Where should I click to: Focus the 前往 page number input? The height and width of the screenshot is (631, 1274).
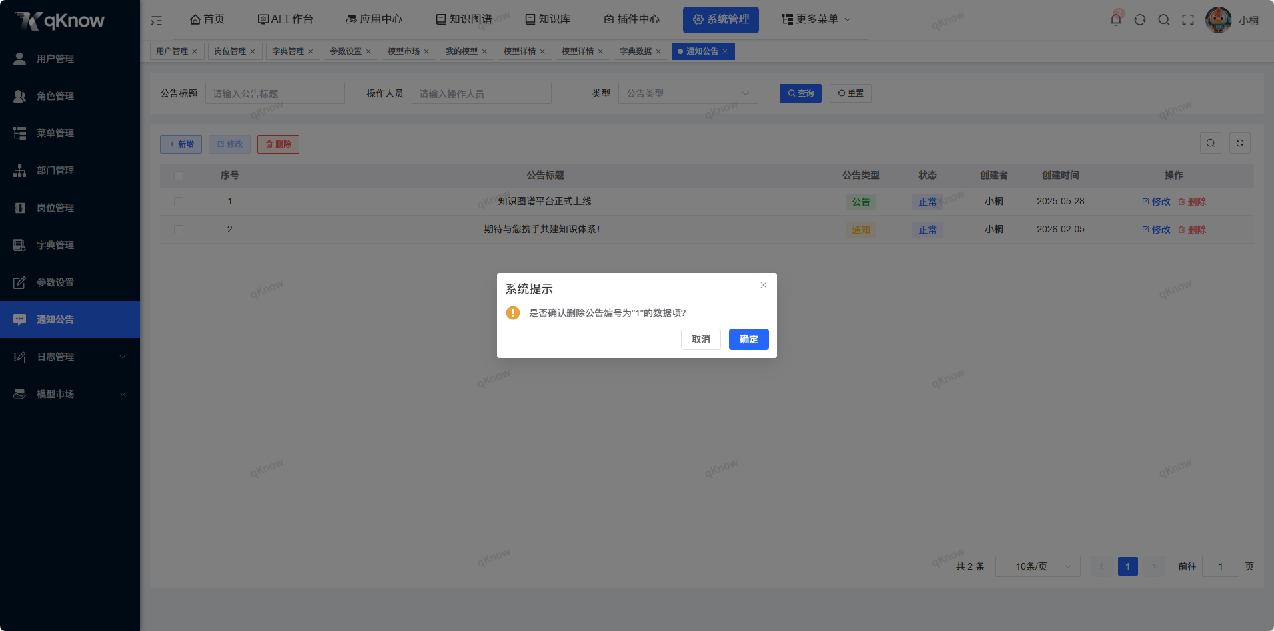pos(1221,566)
